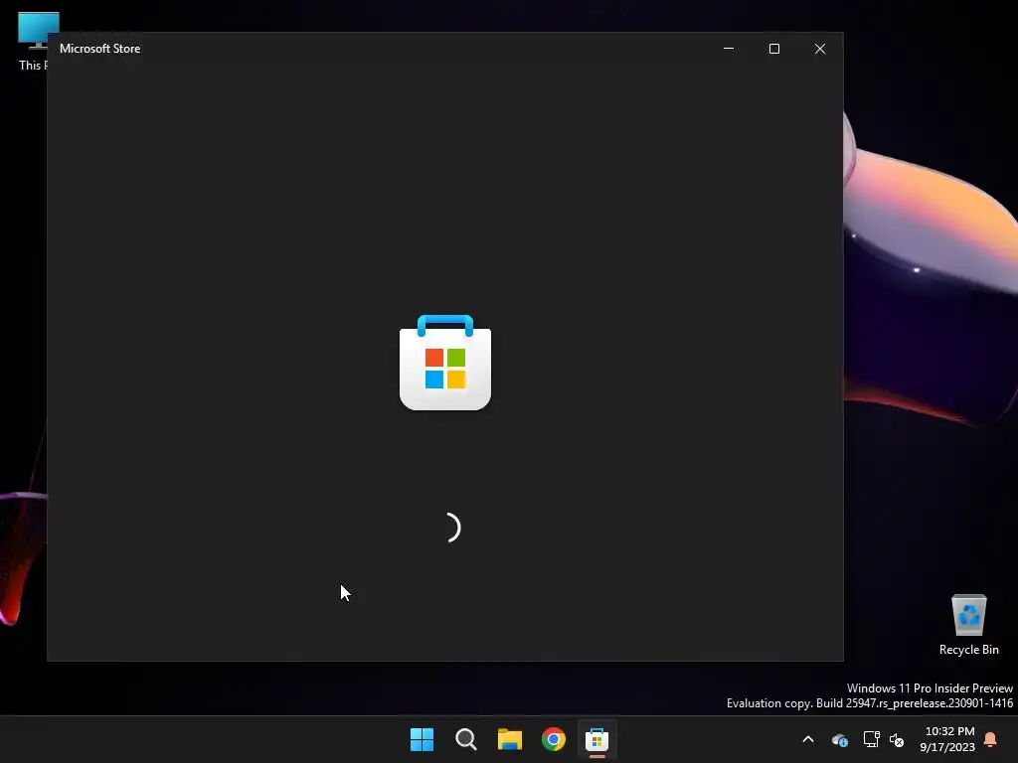The height and width of the screenshot is (763, 1018).
Task: Select the Recycle Bin desktop icon
Action: click(x=968, y=625)
